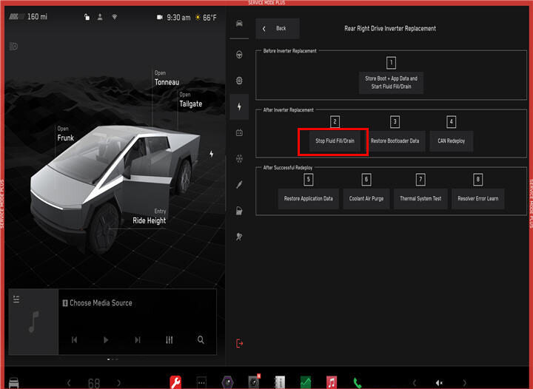Run Restore Bootloader Data
Screen dimensions: 533x389
(x=395, y=141)
